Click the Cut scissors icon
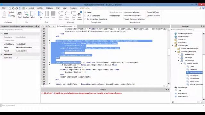Viewport: 205px width, 115px height. click(x=9, y=12)
